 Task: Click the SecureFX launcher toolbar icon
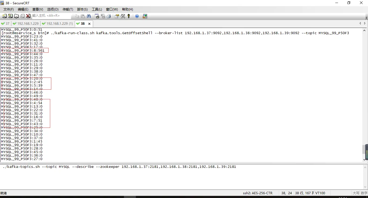(x=145, y=16)
